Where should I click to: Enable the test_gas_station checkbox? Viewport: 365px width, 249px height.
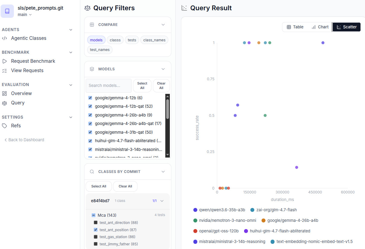click(x=96, y=237)
